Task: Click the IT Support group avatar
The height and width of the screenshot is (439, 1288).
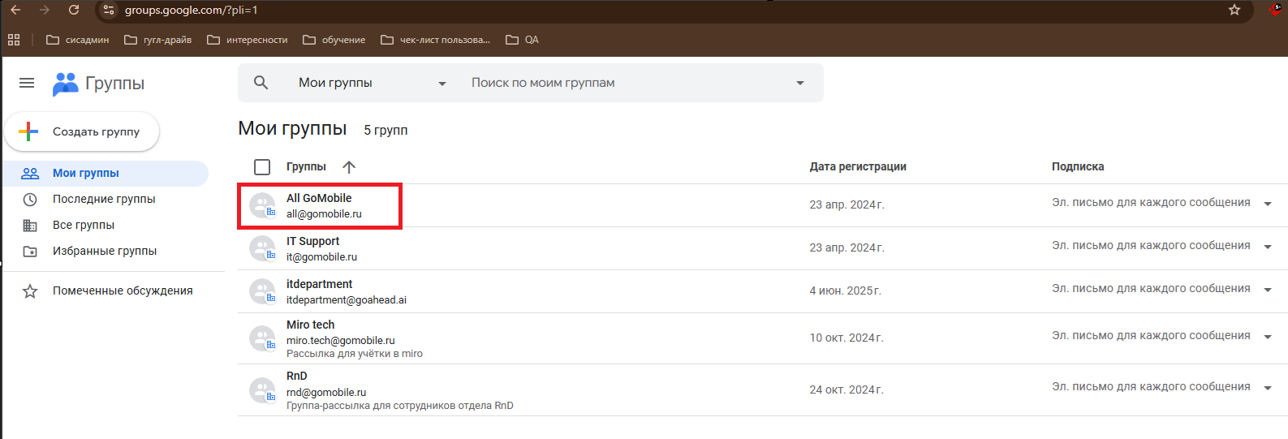Action: pyautogui.click(x=262, y=248)
